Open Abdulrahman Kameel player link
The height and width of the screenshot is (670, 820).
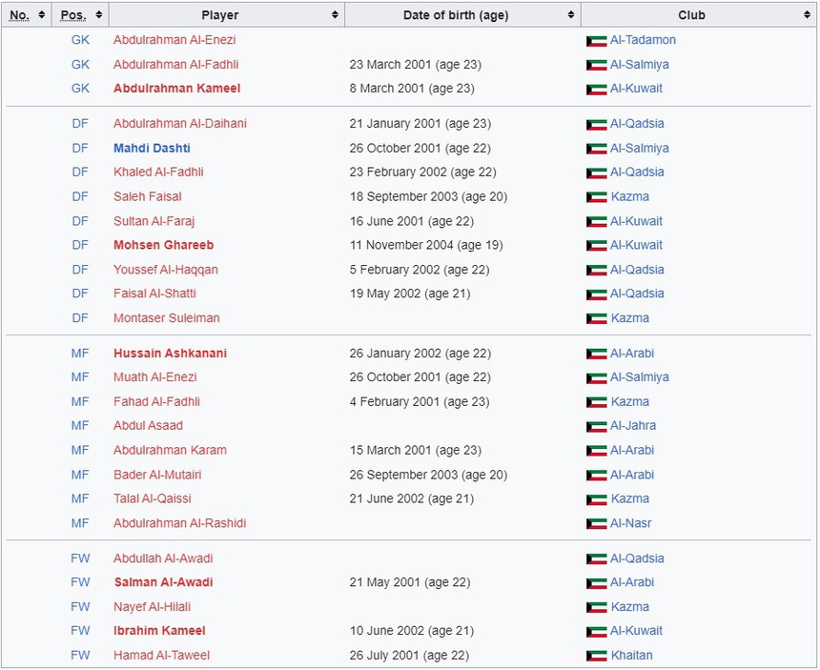tap(176, 89)
